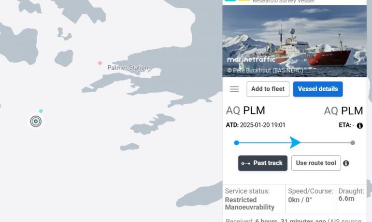Viewport: 372px width, 222px height.
Task: Open the research vessel photo
Action: pyautogui.click(x=294, y=41)
